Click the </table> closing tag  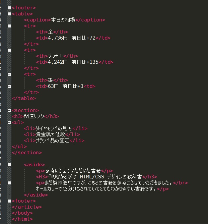coord(24,99)
